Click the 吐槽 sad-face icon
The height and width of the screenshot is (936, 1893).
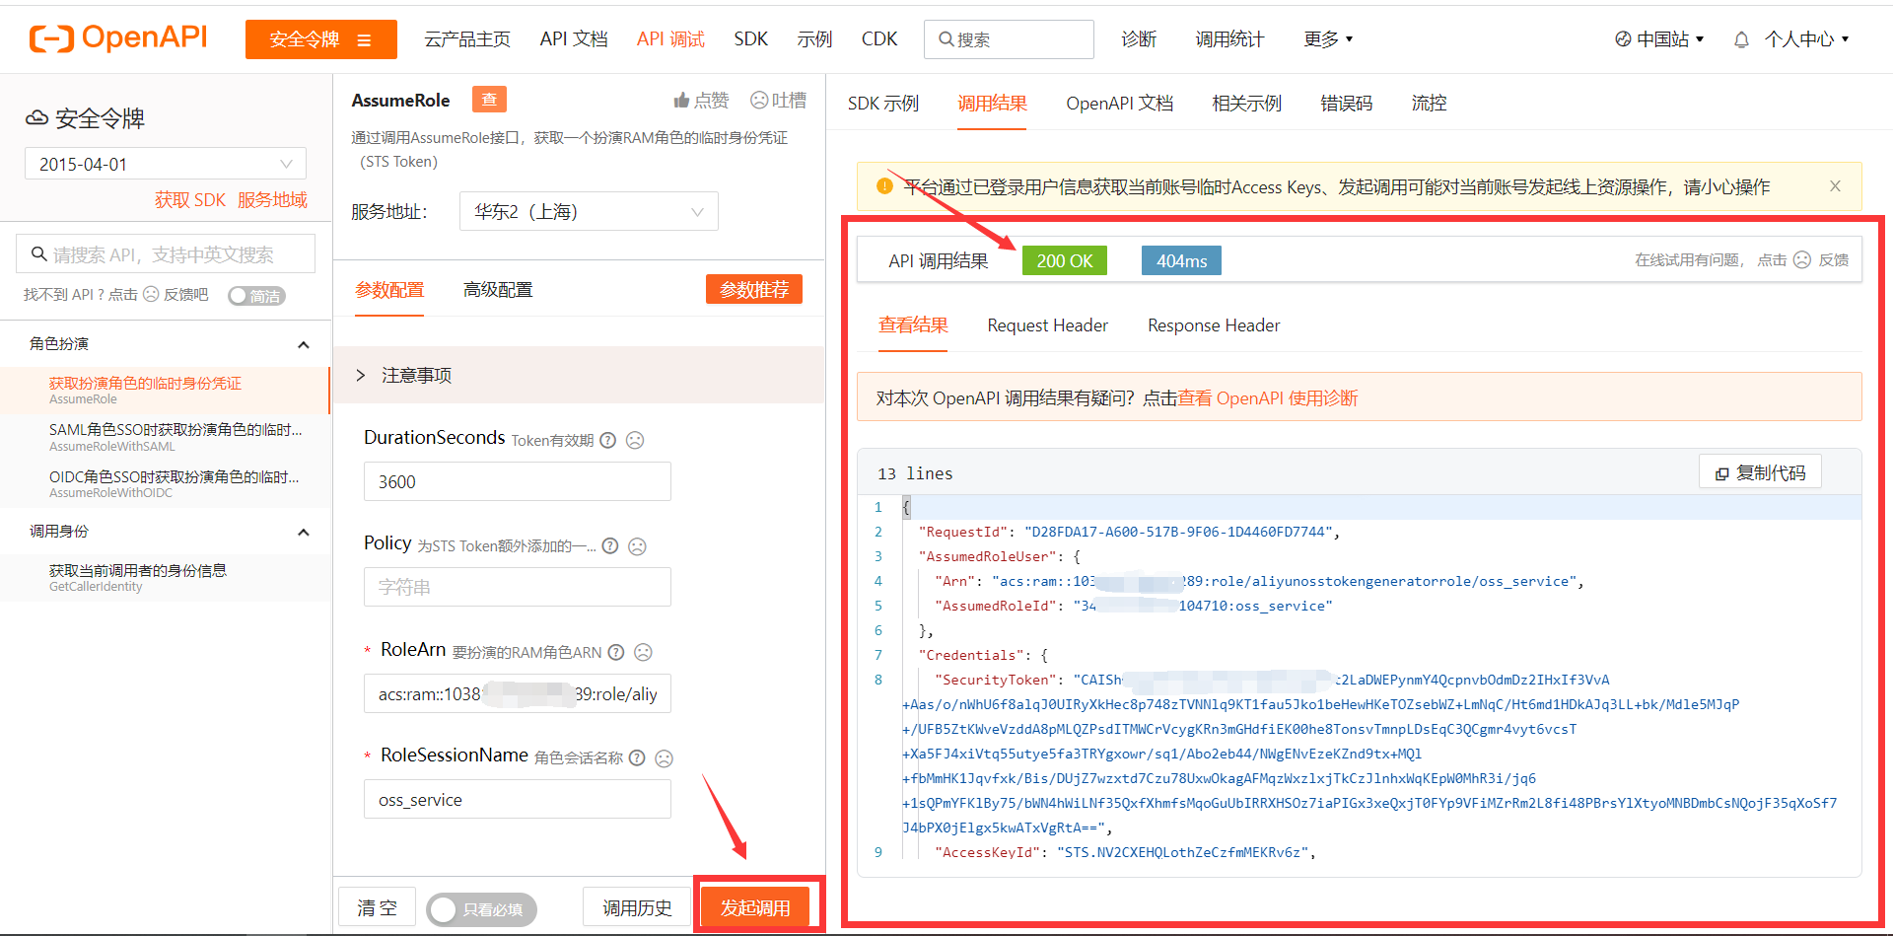pos(759,101)
